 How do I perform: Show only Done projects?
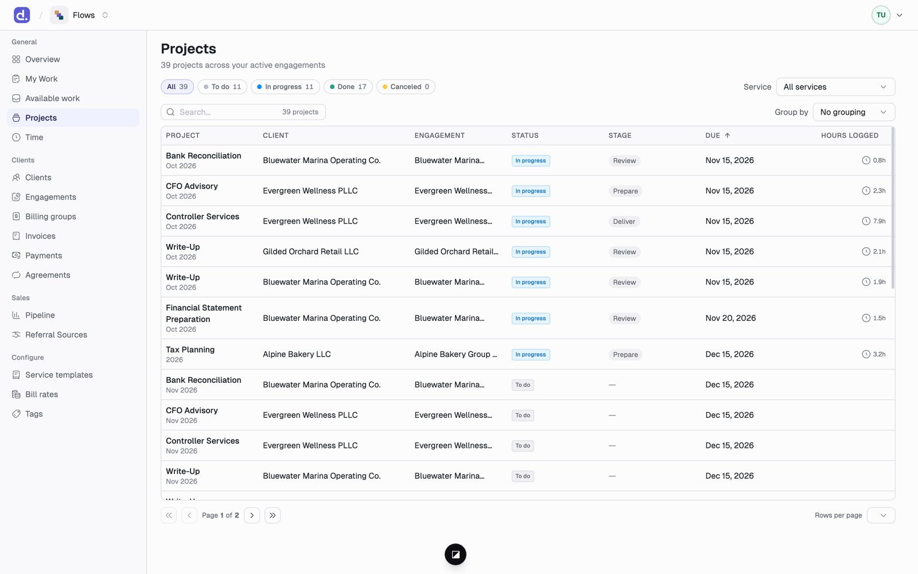348,87
